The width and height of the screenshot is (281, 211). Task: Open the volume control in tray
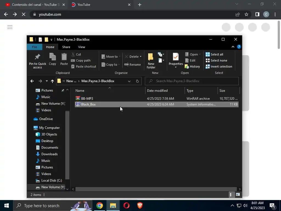(245, 206)
